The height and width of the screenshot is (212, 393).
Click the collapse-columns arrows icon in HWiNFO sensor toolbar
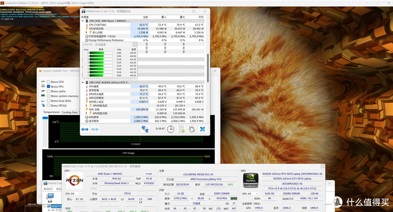tap(95, 129)
